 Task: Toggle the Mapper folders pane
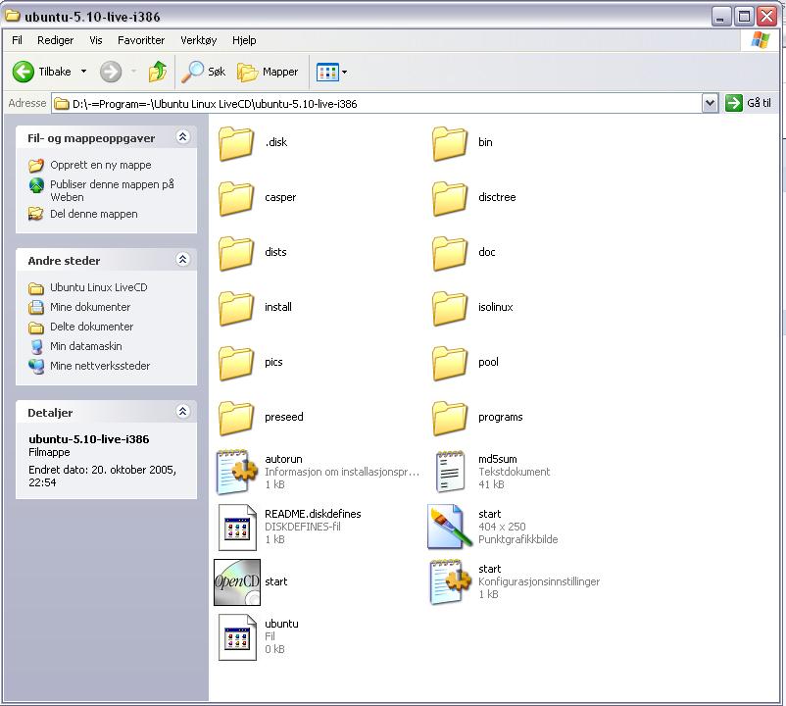click(x=268, y=72)
